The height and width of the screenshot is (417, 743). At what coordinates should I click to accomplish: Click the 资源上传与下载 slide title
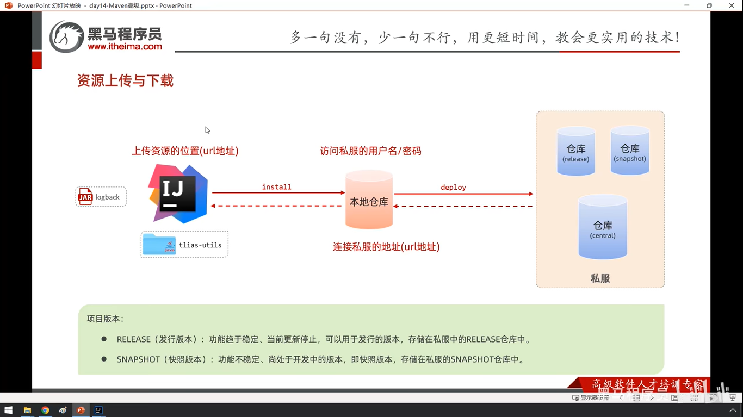(x=125, y=81)
